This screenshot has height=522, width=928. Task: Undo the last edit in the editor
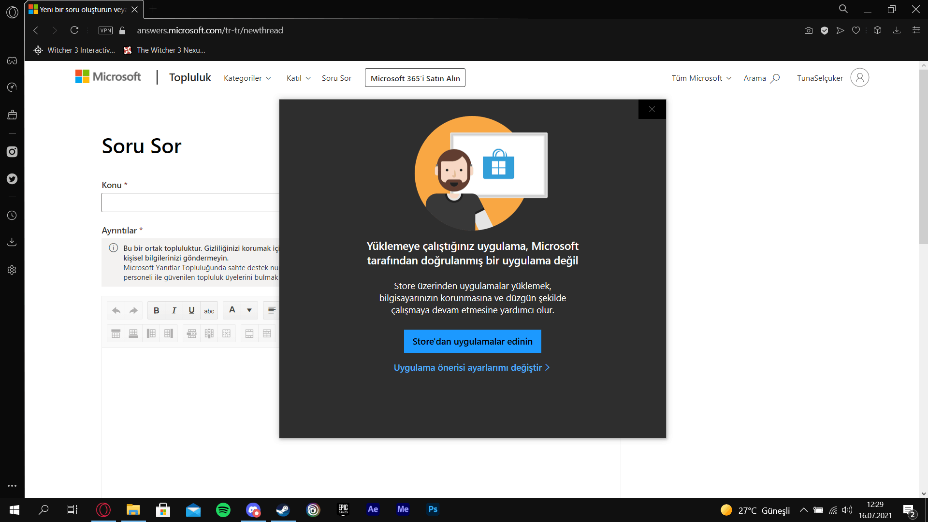(x=116, y=310)
